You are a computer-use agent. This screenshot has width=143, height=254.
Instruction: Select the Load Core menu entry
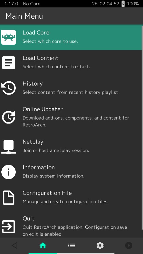[71, 37]
